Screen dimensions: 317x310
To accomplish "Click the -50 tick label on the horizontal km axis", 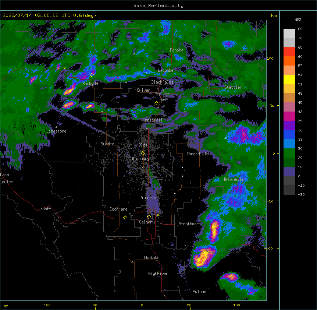I will (94, 305).
